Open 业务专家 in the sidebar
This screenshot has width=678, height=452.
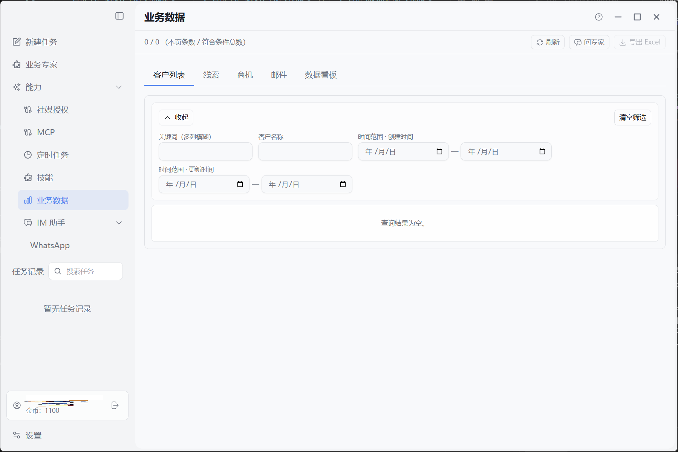[41, 64]
